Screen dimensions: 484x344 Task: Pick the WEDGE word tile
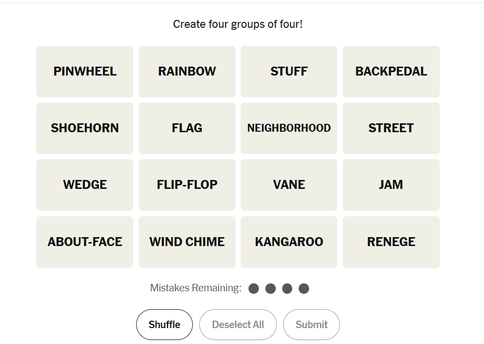84,185
